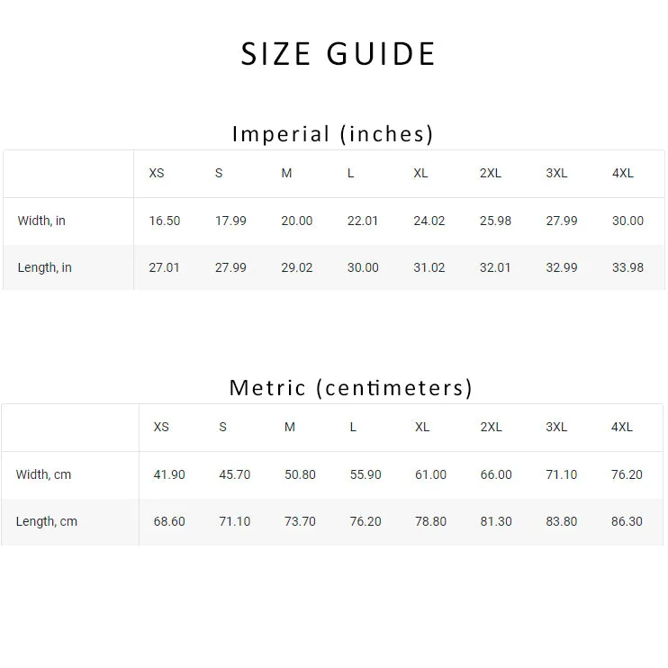Click the 24.02 width cell for XL
The width and height of the screenshot is (668, 668).
pos(429,221)
